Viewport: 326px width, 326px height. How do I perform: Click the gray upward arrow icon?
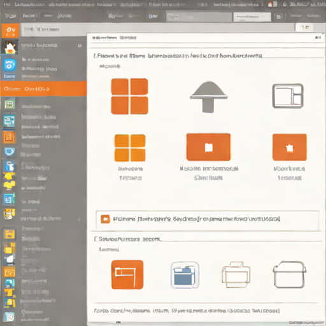click(x=209, y=97)
